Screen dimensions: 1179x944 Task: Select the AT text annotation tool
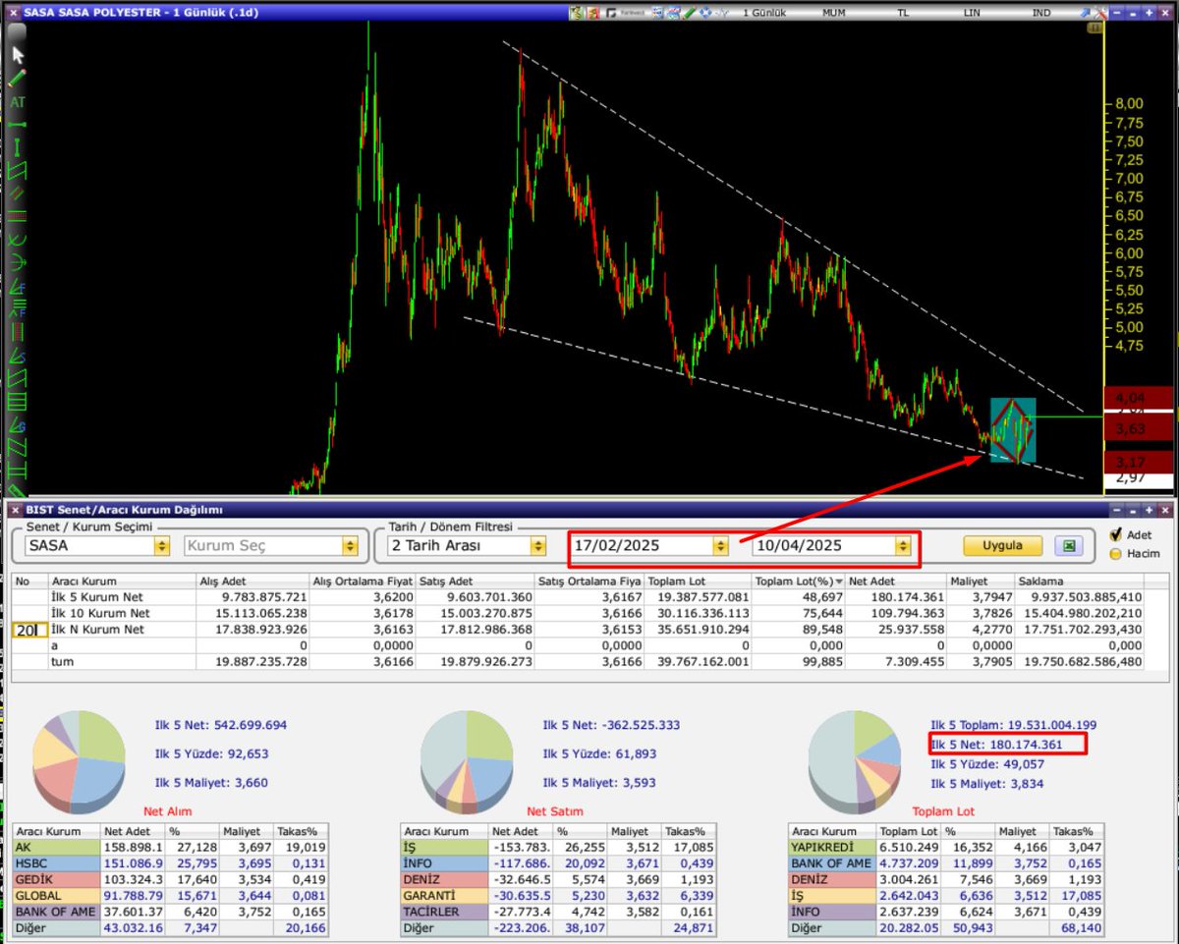(x=17, y=102)
